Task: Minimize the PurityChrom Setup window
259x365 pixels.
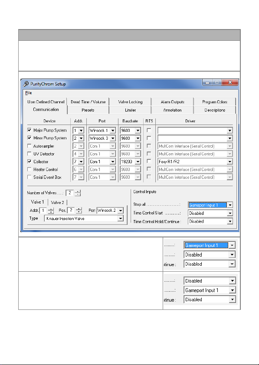Action: coord(207,82)
